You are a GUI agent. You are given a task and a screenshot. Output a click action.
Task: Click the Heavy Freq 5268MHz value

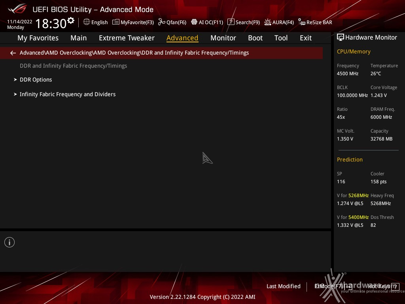point(381,203)
